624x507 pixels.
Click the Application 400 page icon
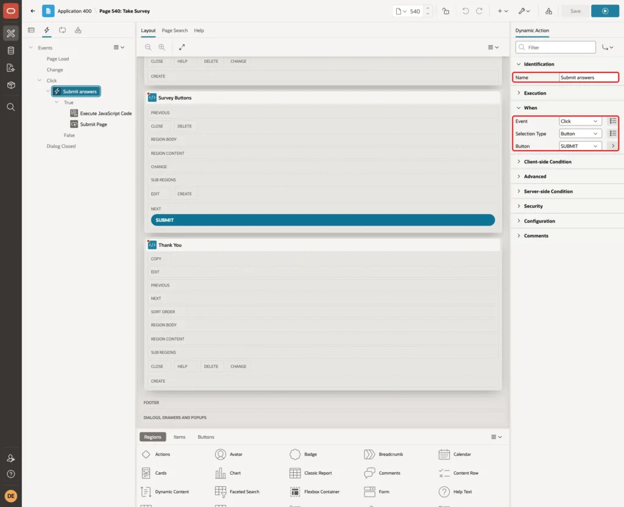click(x=48, y=11)
